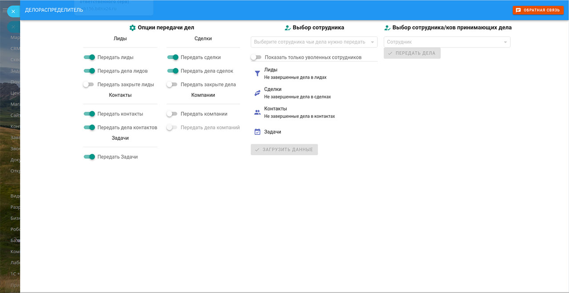Image resolution: width=569 pixels, height=293 pixels.
Task: Enable the Передать закрыте лиды toggle
Action: pyautogui.click(x=88, y=84)
